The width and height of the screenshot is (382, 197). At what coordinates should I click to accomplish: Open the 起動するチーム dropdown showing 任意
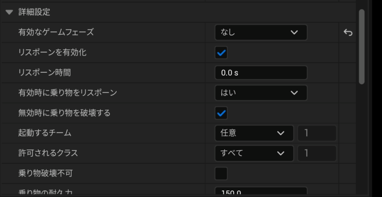pos(254,133)
